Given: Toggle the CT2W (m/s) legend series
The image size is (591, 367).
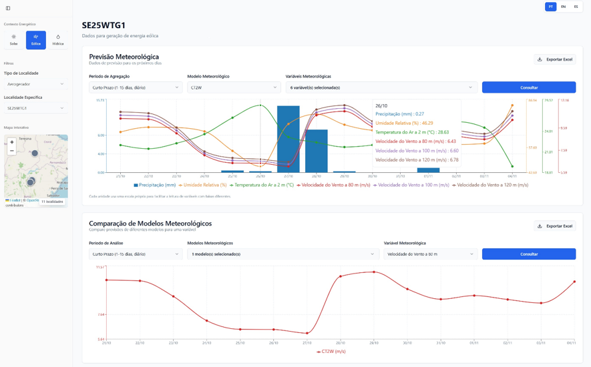Looking at the screenshot, I should click(331, 352).
